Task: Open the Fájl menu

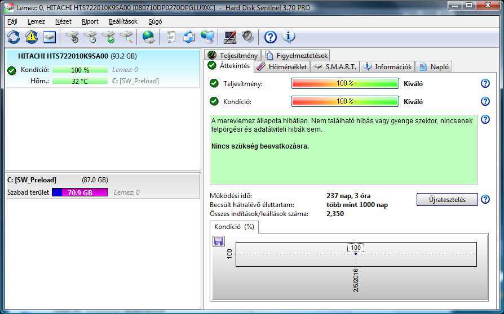Action: click(12, 21)
